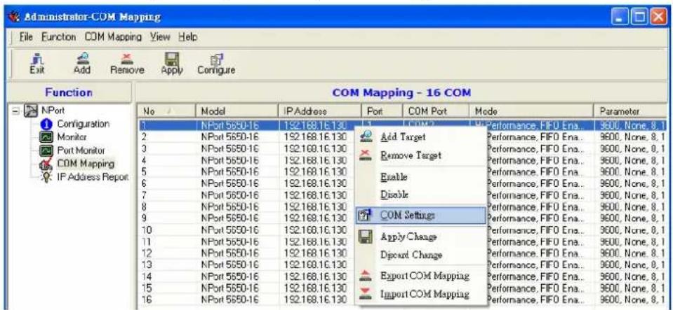Choose Export COM Mapping from context menu

(x=420, y=276)
